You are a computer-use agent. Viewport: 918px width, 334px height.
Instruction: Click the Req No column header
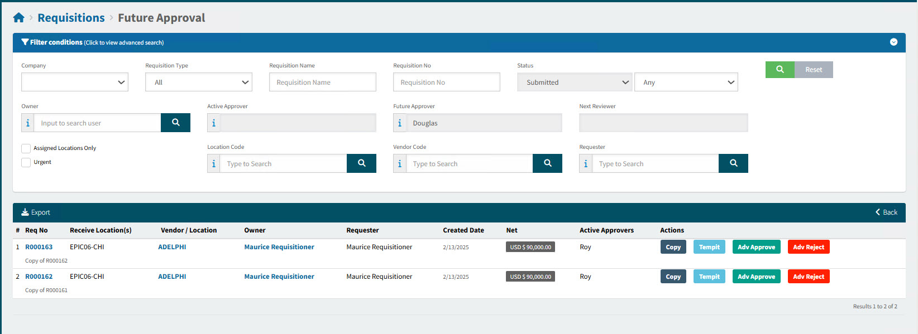(36, 230)
